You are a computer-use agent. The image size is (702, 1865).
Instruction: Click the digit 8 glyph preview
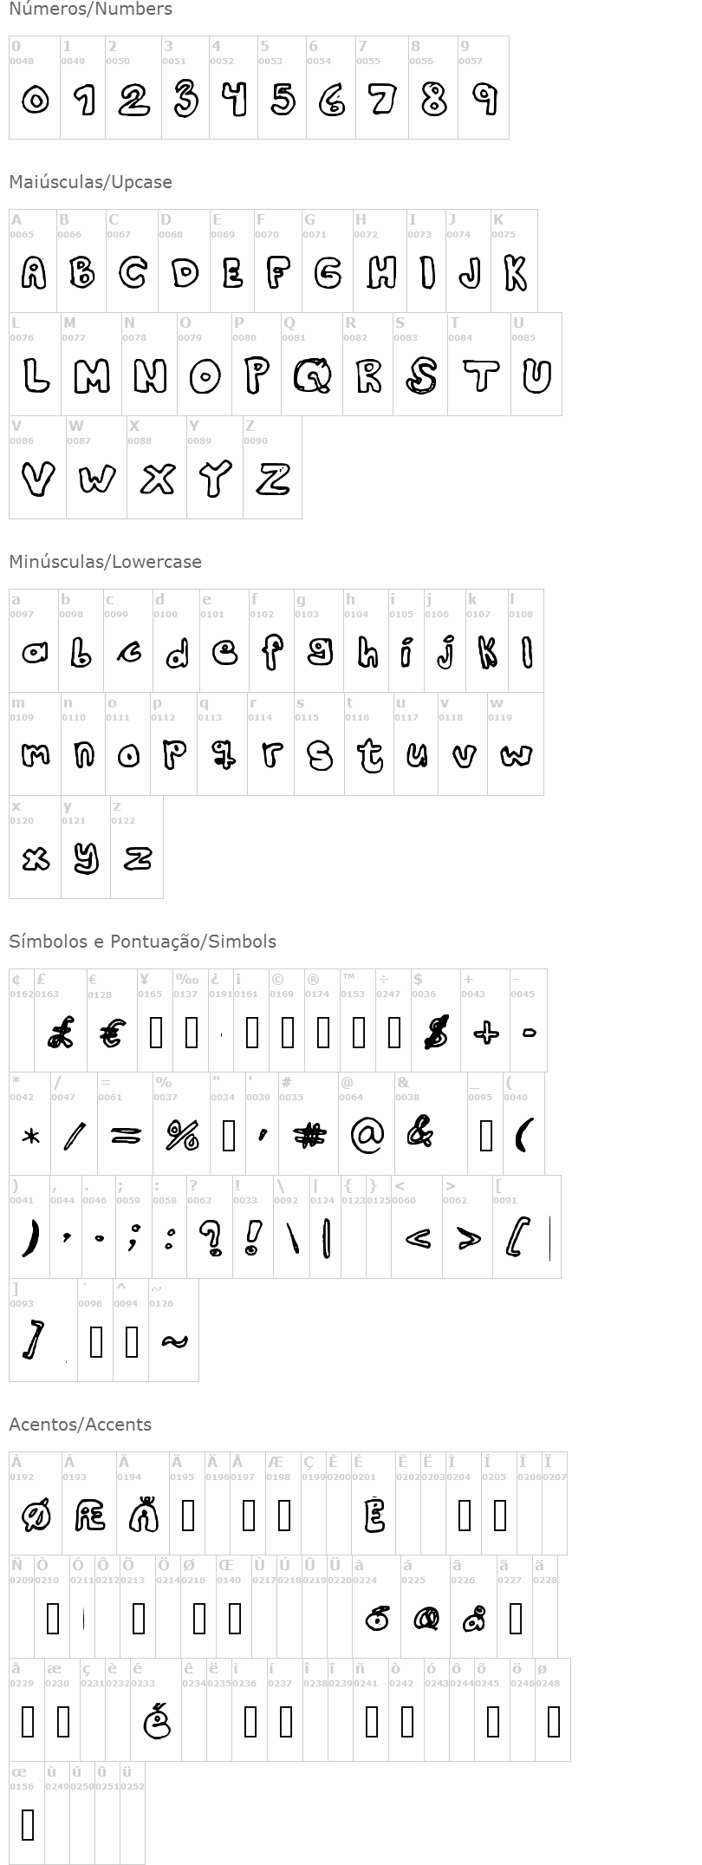coord(434,100)
